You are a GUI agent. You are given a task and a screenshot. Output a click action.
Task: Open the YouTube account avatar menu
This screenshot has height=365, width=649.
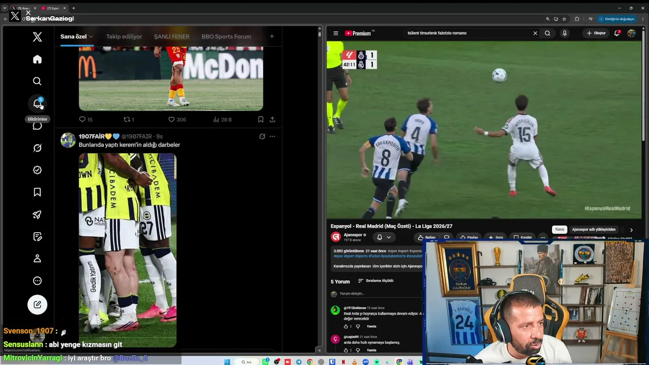pyautogui.click(x=631, y=33)
